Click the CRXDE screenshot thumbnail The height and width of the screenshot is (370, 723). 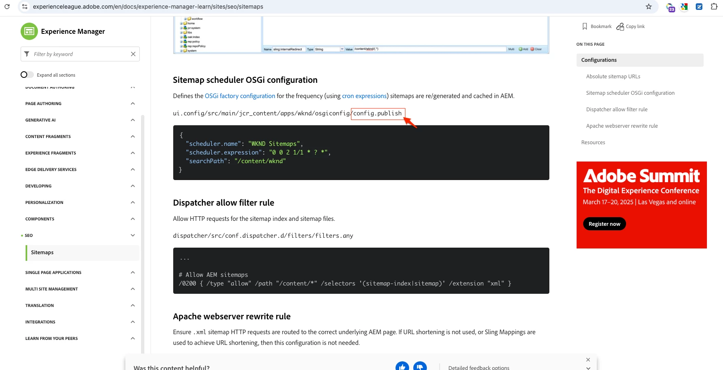pos(361,35)
